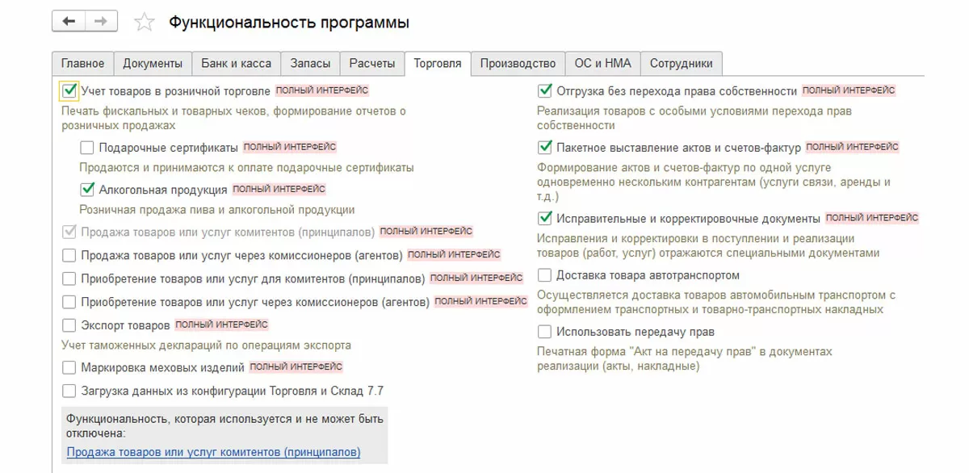Screen dimensions: 969x473
Task: Open Продажа товаров или услуг комитентов link
Action: (213, 452)
